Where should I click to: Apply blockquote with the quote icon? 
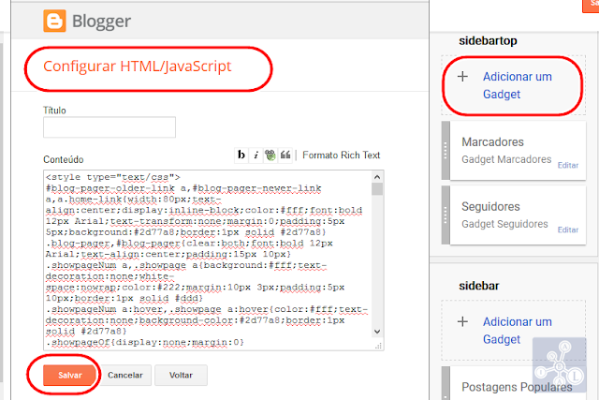coord(285,155)
